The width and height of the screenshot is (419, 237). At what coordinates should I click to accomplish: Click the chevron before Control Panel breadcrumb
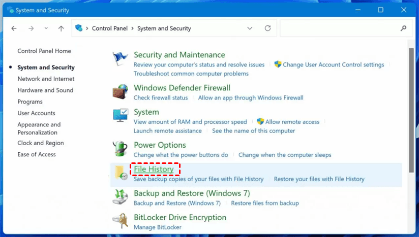tap(87, 28)
